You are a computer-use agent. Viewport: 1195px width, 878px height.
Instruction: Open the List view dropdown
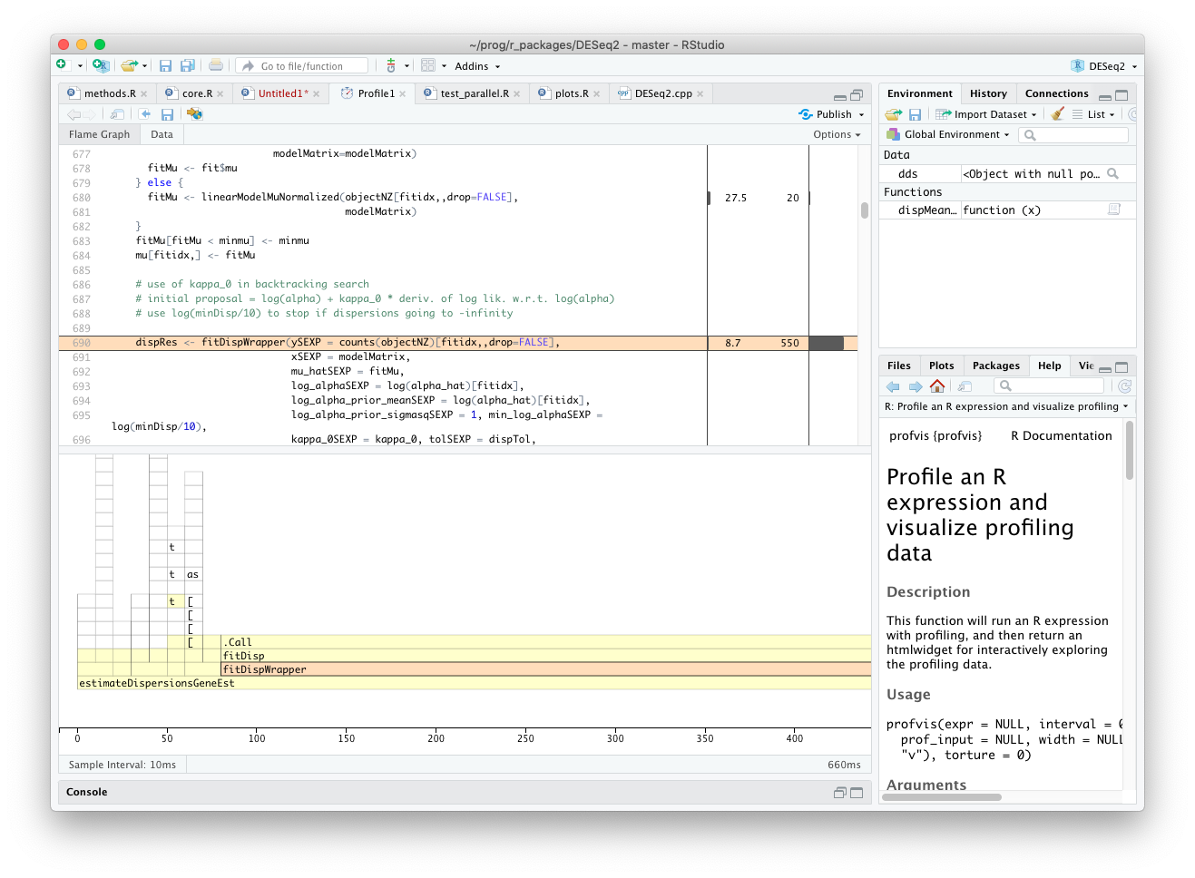pyautogui.click(x=1093, y=114)
